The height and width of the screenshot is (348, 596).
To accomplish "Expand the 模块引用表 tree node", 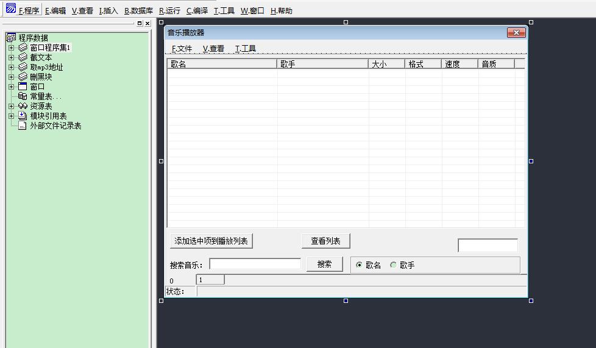I will point(11,116).
